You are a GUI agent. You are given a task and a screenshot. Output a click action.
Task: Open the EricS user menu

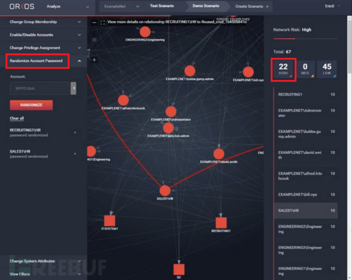pyautogui.click(x=333, y=6)
